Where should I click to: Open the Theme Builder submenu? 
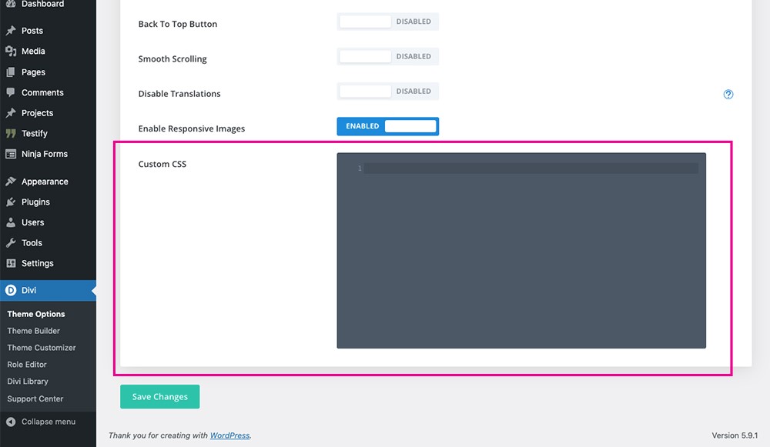[33, 331]
